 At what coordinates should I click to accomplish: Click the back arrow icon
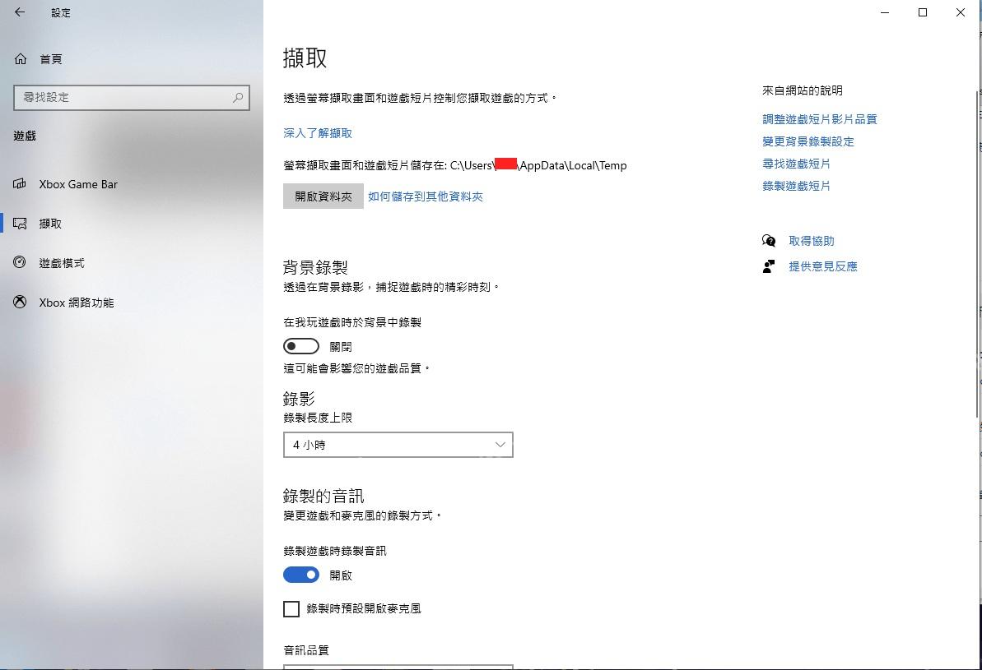tap(20, 12)
